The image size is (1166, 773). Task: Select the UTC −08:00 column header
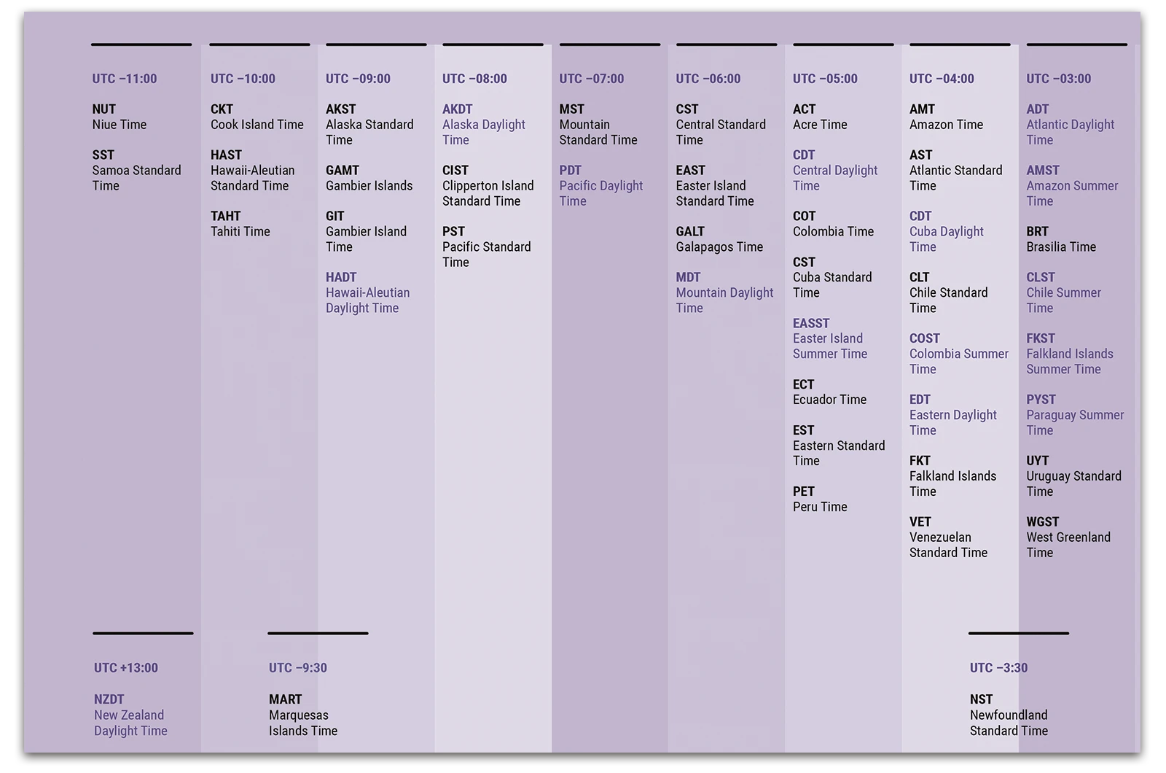point(474,79)
